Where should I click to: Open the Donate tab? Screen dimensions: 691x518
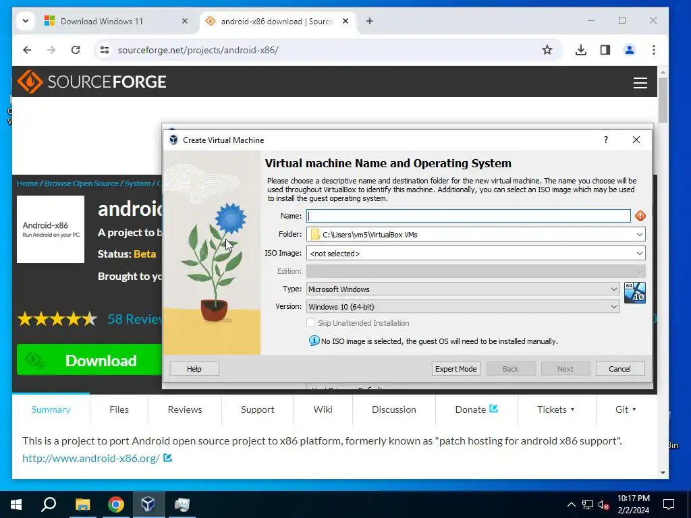(x=476, y=409)
